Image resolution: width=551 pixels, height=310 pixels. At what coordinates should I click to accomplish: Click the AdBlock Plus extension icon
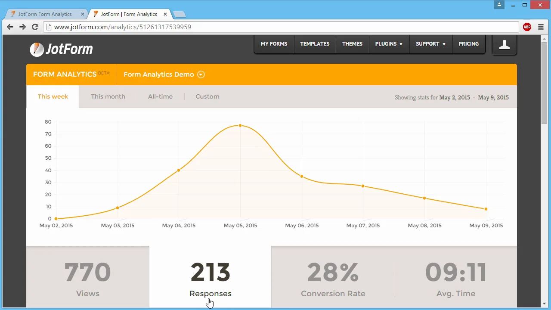point(527,27)
